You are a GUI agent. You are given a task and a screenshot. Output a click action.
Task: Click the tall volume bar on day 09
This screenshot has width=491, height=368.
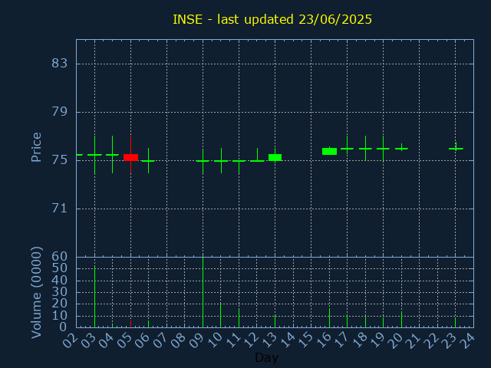point(203,292)
